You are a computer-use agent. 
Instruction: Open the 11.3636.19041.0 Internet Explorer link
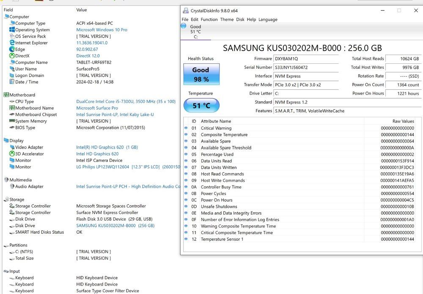point(92,43)
